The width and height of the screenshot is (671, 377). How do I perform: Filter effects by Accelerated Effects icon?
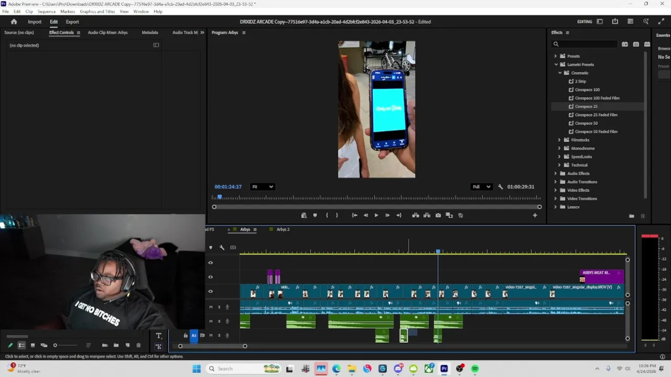(624, 45)
